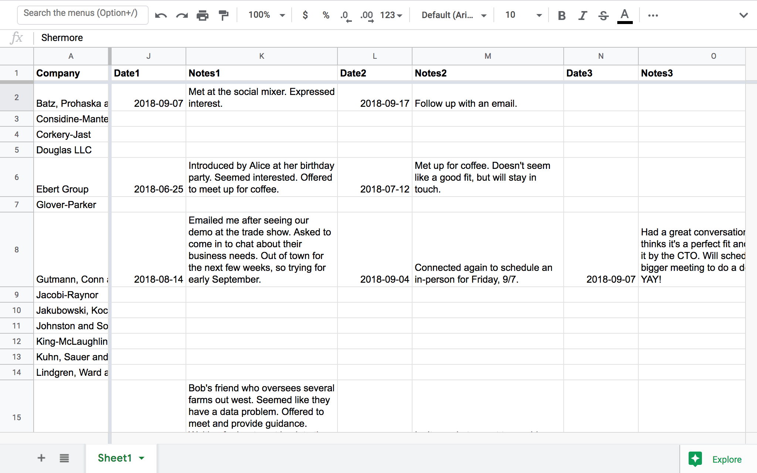Click the Undo icon
This screenshot has width=757, height=473.
coord(162,15)
